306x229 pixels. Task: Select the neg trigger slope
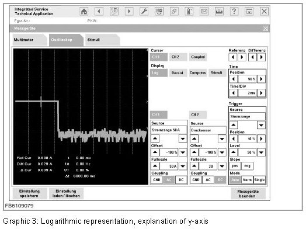(247, 166)
